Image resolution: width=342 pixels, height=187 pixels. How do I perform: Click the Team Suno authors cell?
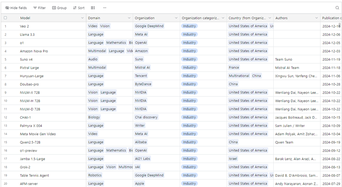(297, 59)
